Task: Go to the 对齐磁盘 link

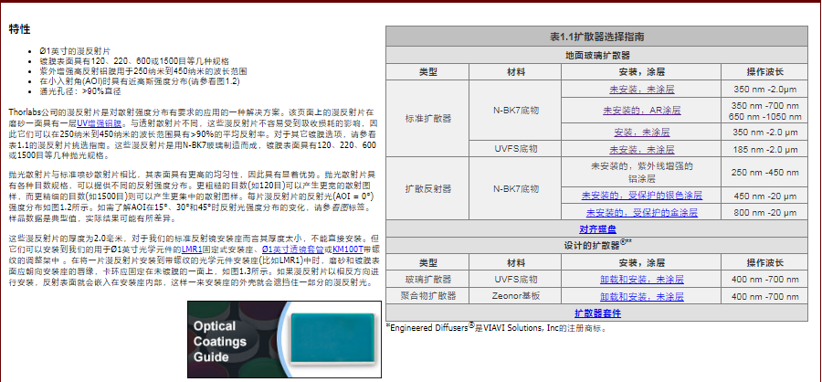Action: pyautogui.click(x=596, y=228)
